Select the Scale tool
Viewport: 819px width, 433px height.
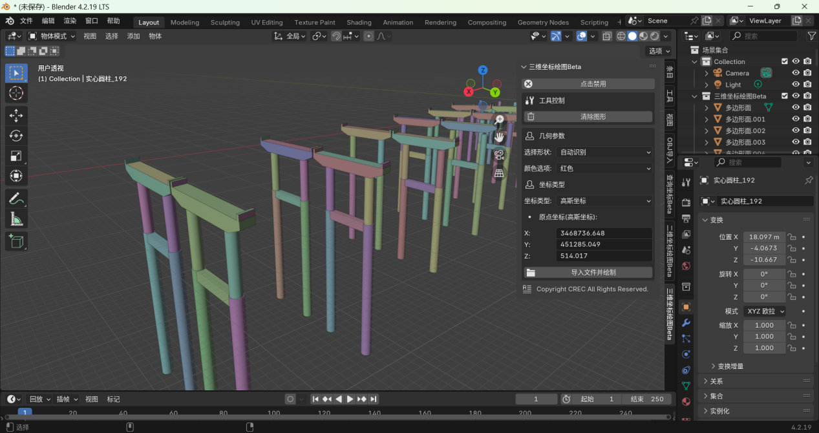[x=16, y=156]
